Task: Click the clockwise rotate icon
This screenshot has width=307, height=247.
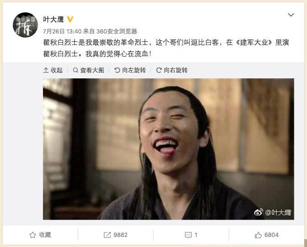Action: tap(159, 70)
